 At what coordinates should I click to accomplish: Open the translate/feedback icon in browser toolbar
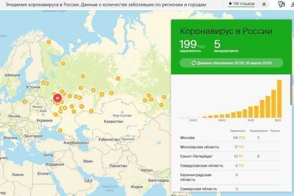[x=280, y=4]
